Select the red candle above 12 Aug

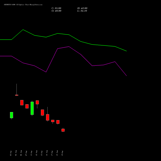click(x=37, y=102)
